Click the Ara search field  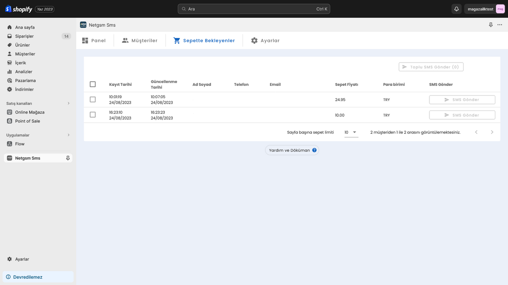tap(254, 9)
